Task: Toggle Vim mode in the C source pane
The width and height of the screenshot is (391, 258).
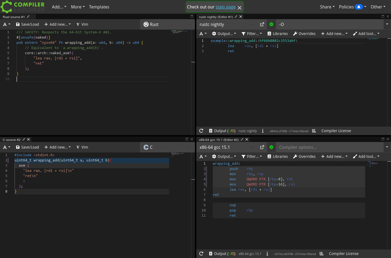Action: coord(82,147)
